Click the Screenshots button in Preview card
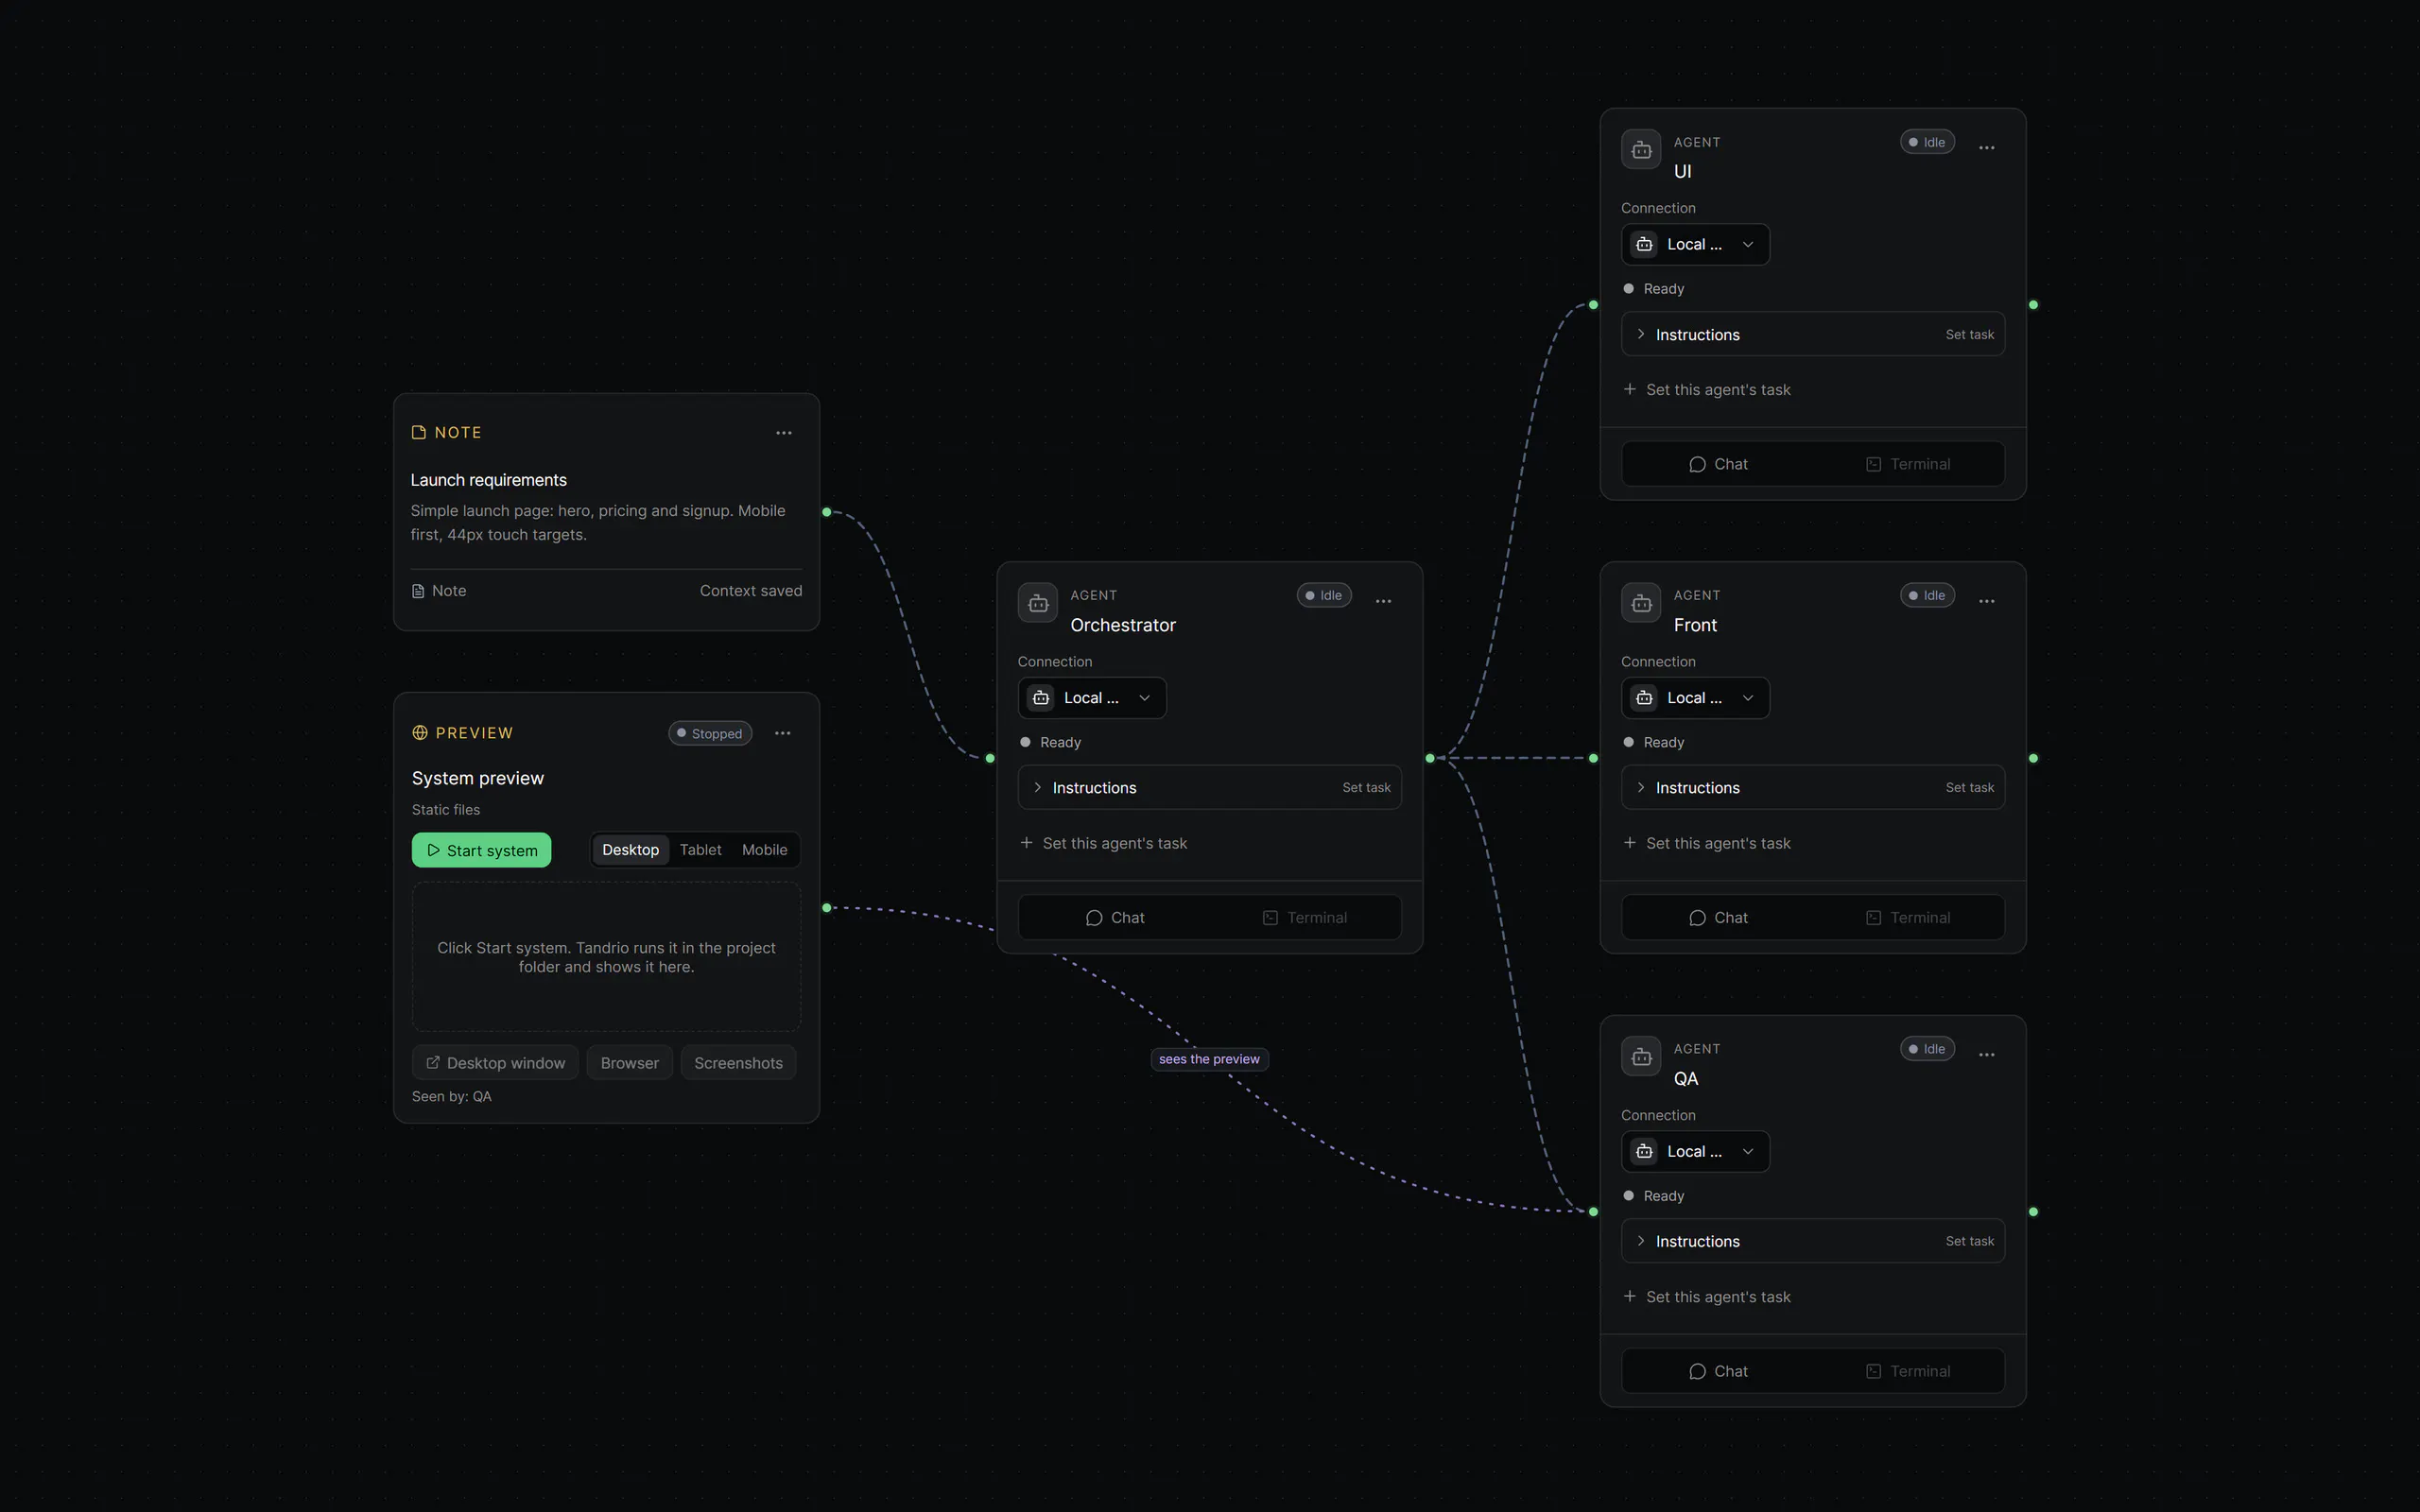2420x1512 pixels. click(x=738, y=1063)
